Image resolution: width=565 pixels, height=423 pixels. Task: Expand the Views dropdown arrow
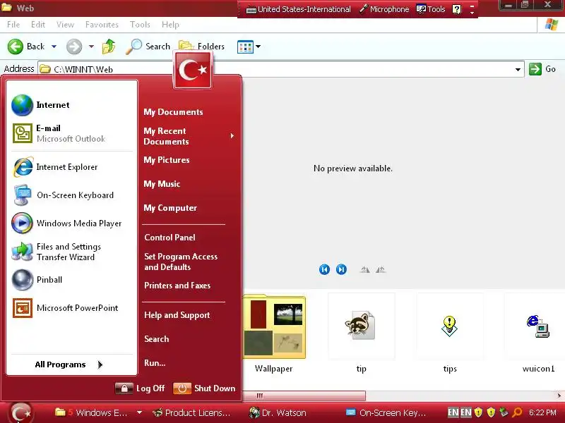[258, 47]
